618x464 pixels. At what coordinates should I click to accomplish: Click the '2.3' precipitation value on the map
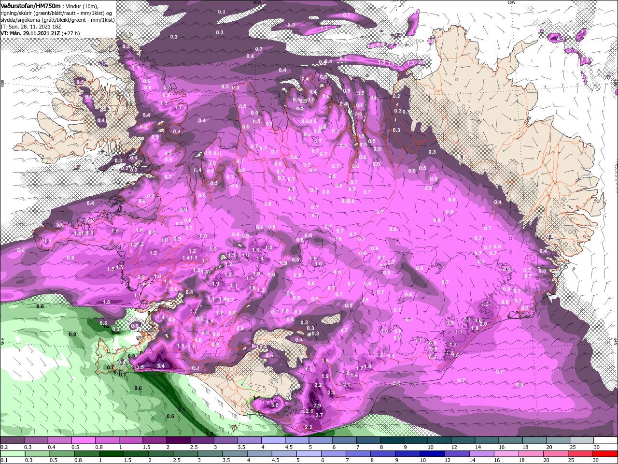[x=331, y=393]
